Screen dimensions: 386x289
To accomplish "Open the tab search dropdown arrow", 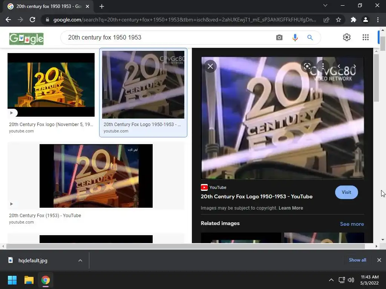I will (x=325, y=5).
